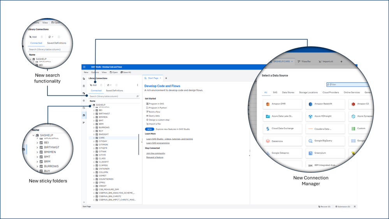Click the Add library connection button
Image resolution: width=389 pixels, height=219 pixels.
[93, 85]
